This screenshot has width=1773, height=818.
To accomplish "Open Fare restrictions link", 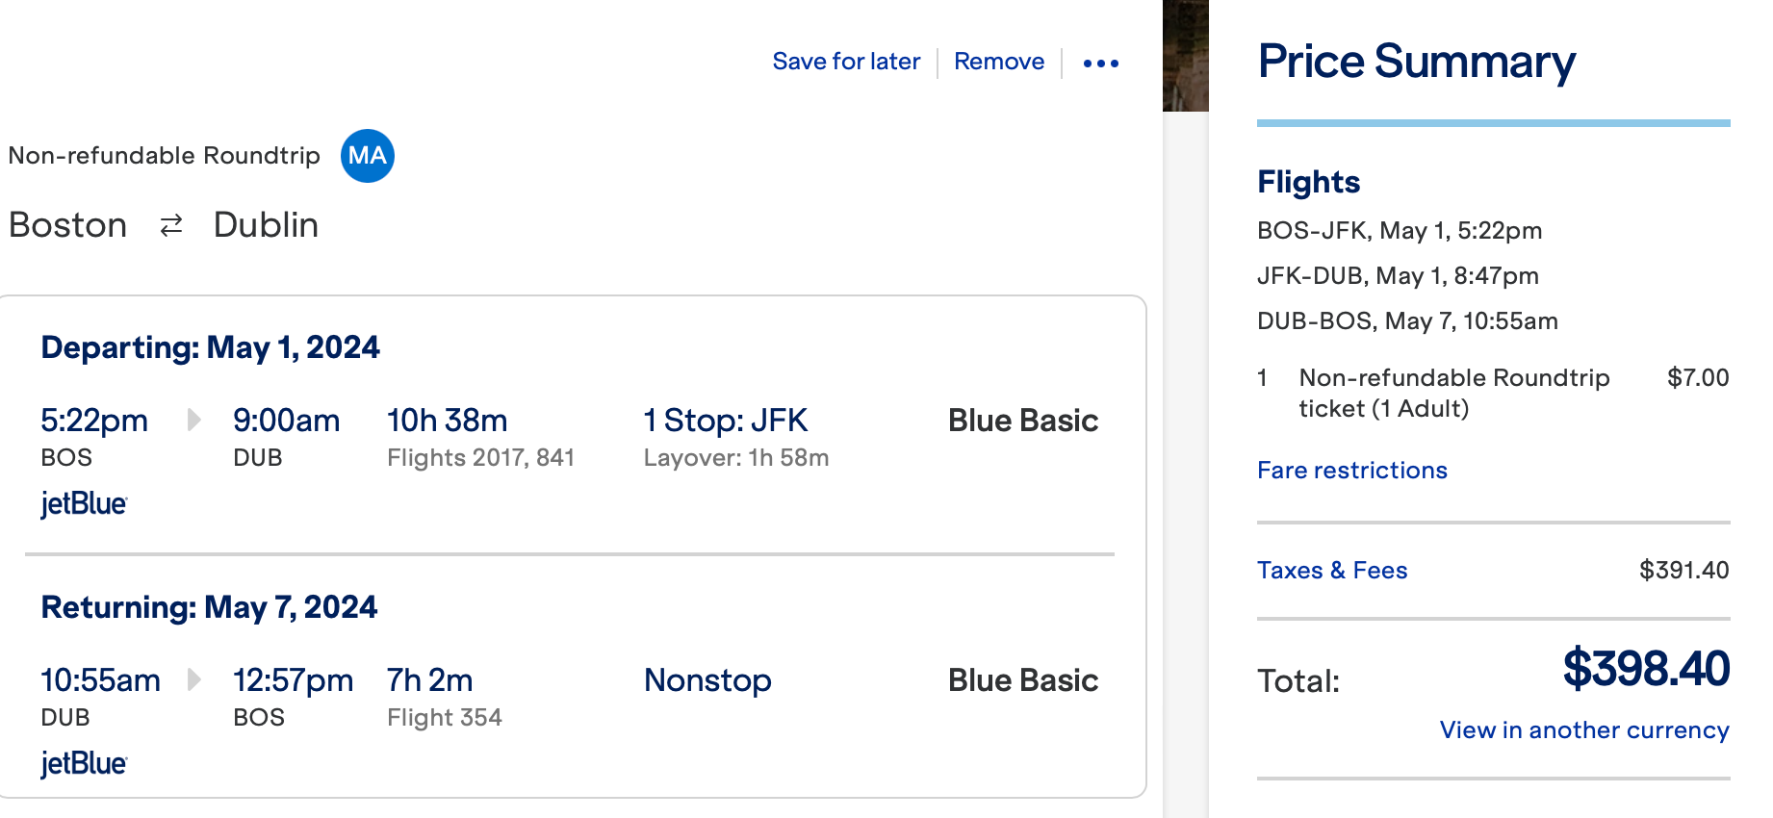I will pyautogui.click(x=1351, y=470).
